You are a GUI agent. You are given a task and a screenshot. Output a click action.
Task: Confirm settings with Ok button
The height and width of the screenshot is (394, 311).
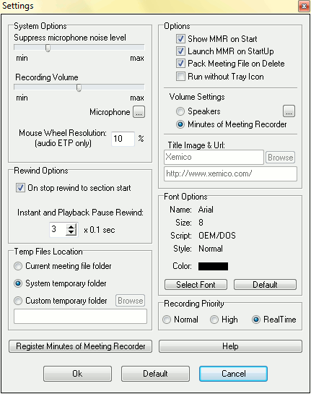point(77,374)
